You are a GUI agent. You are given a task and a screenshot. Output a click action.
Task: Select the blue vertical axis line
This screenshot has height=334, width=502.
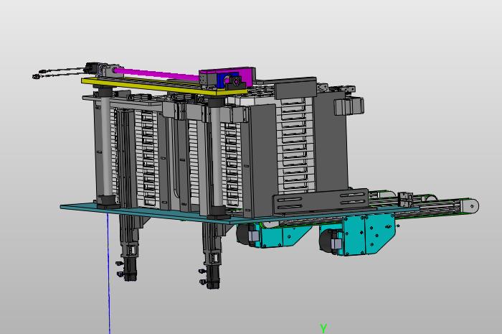pos(108,274)
